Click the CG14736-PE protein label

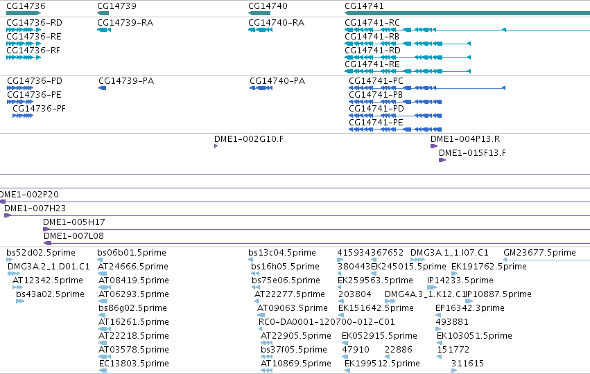(34, 95)
